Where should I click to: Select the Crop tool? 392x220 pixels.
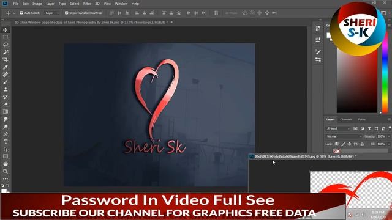6,60
